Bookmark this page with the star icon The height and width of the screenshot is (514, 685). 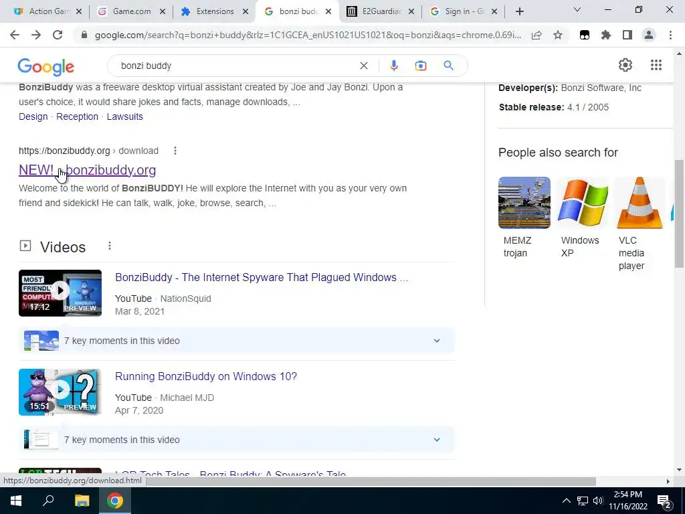click(x=558, y=35)
